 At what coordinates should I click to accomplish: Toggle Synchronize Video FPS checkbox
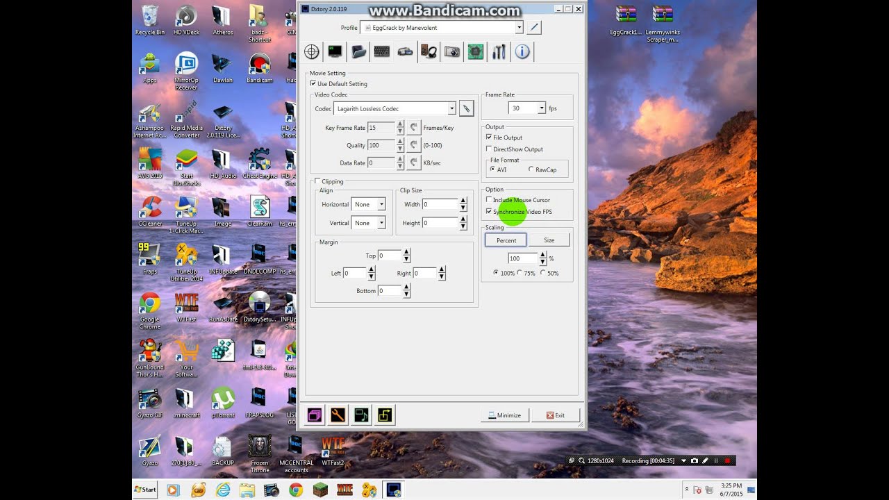tap(489, 211)
